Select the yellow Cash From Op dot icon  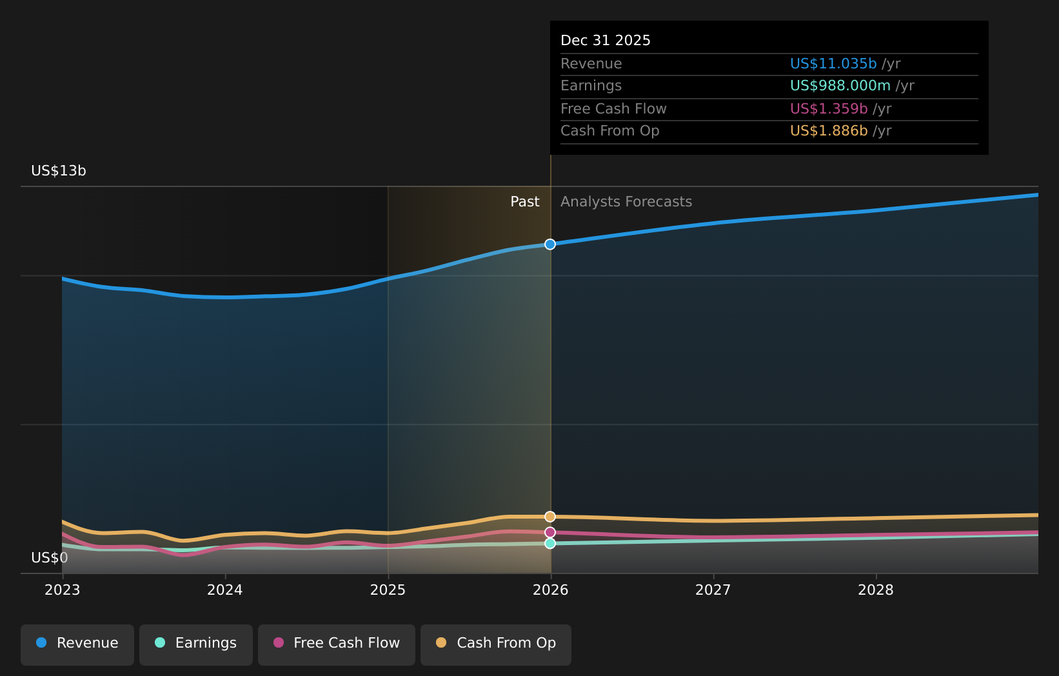click(x=440, y=642)
